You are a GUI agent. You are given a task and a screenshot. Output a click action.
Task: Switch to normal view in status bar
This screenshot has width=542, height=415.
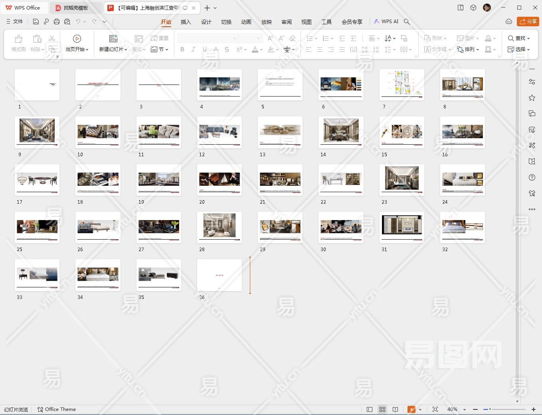click(x=370, y=409)
